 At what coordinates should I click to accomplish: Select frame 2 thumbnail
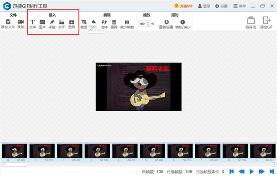coord(70,151)
